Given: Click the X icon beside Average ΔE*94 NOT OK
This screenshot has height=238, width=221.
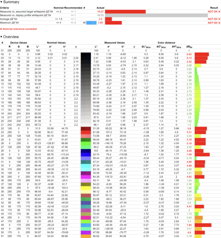Looking at the screenshot, I should coord(219,19).
